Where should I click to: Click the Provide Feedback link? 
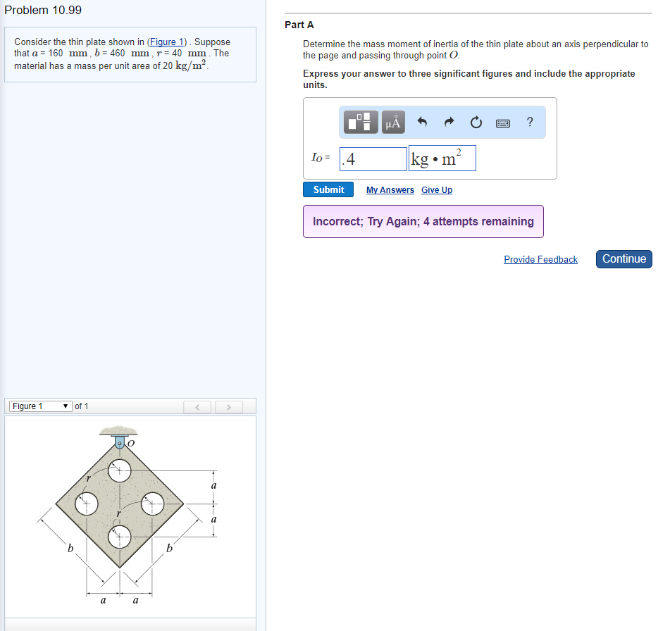[x=540, y=259]
